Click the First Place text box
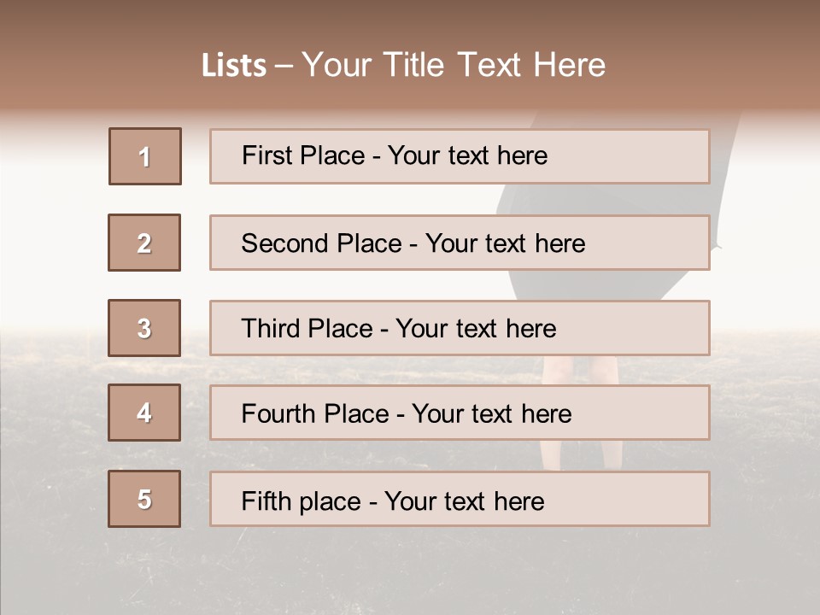The height and width of the screenshot is (615, 820). coord(460,156)
